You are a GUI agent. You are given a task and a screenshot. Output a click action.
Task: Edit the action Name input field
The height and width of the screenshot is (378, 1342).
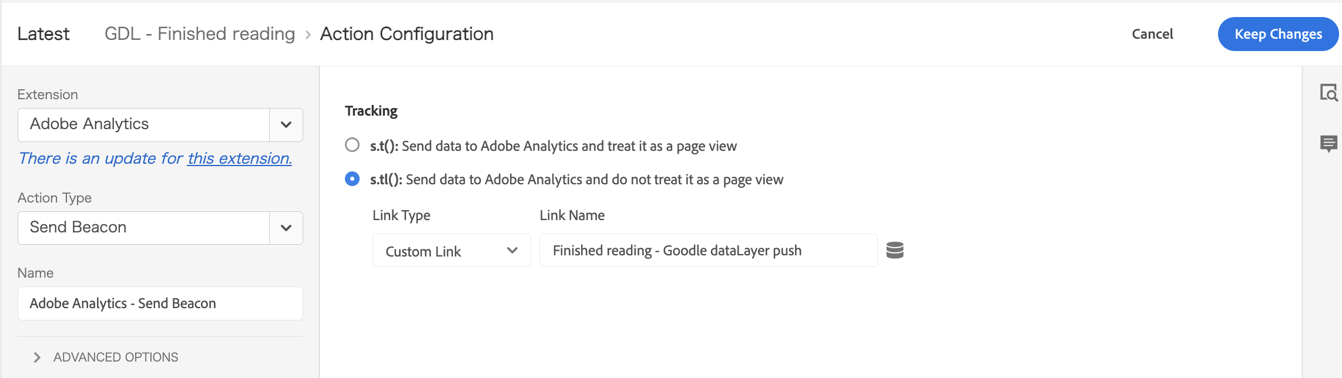160,303
